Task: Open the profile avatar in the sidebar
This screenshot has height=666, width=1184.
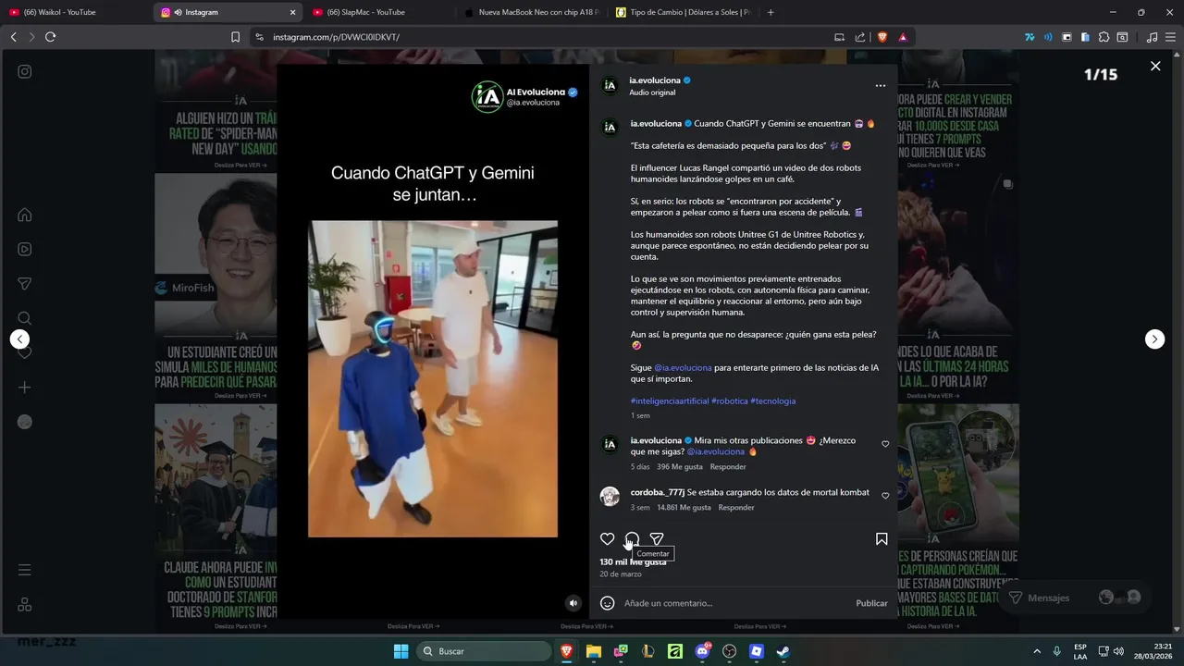Action: pyautogui.click(x=25, y=422)
